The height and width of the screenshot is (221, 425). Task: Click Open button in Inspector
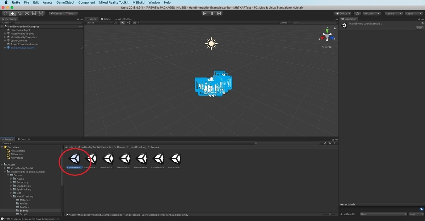(x=420, y=28)
